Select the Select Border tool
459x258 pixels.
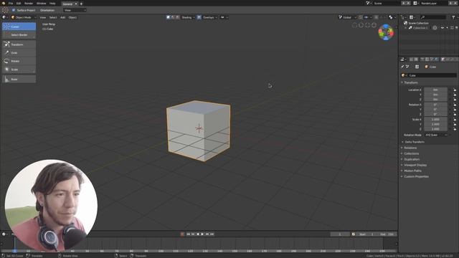(19, 35)
